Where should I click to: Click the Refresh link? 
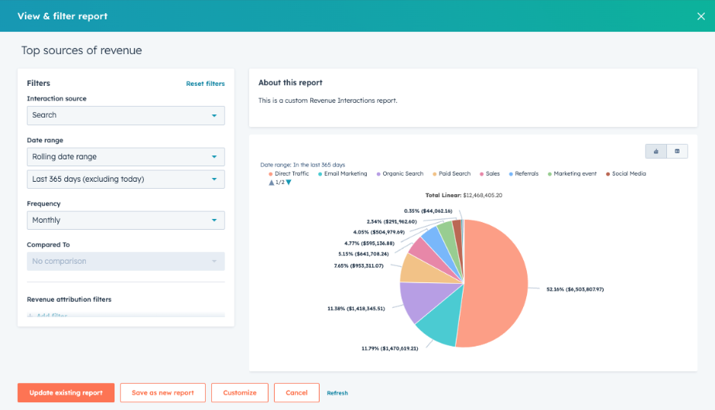337,393
